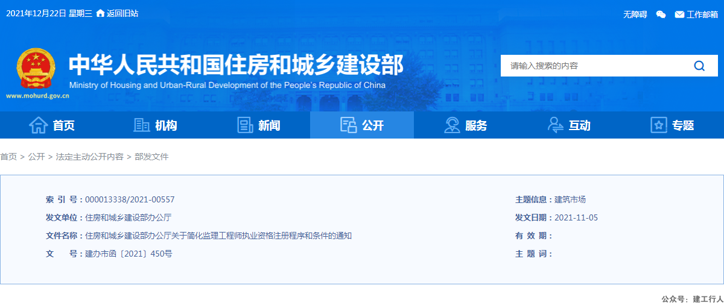
Task: Click the 有效期 label
Action: tap(533, 236)
